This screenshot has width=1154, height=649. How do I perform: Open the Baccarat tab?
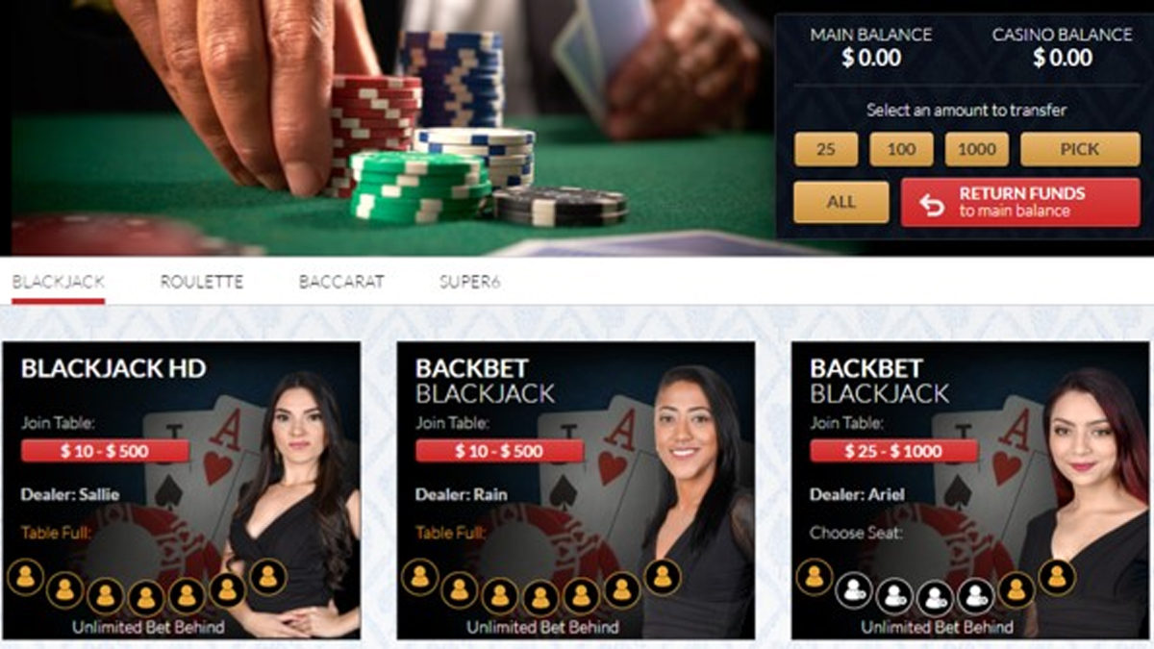[341, 282]
